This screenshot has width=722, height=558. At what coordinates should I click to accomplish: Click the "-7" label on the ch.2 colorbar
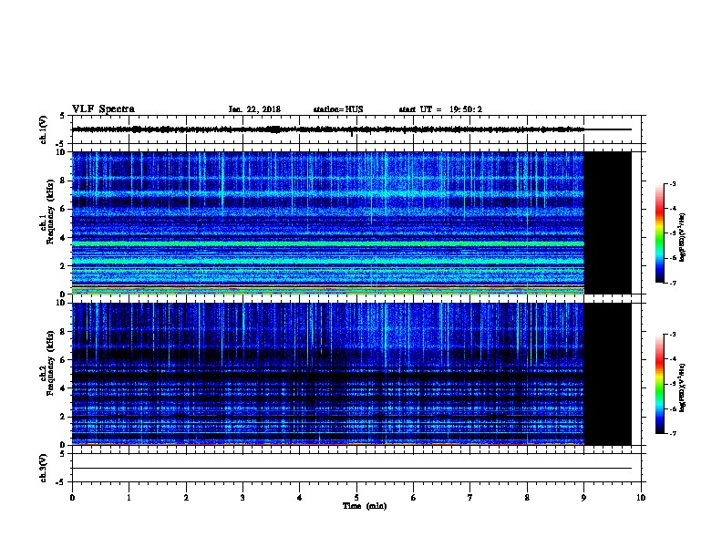673,434
